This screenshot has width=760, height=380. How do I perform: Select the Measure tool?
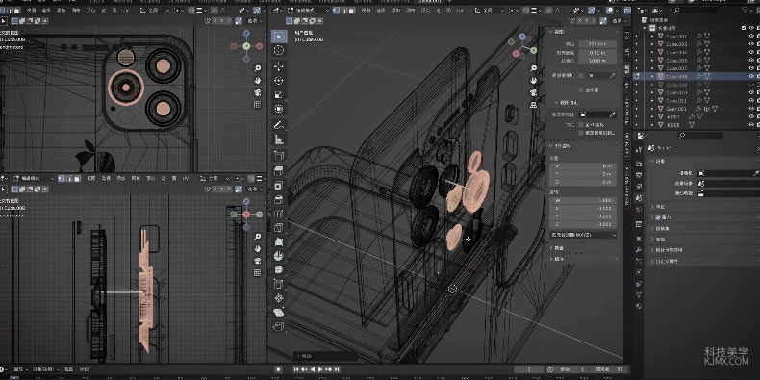(279, 139)
